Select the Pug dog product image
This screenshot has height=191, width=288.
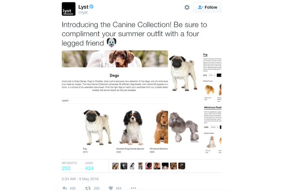coord(98,127)
